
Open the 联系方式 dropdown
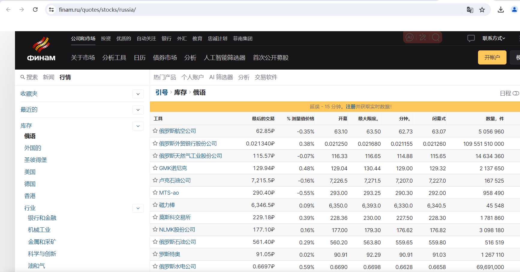494,38
